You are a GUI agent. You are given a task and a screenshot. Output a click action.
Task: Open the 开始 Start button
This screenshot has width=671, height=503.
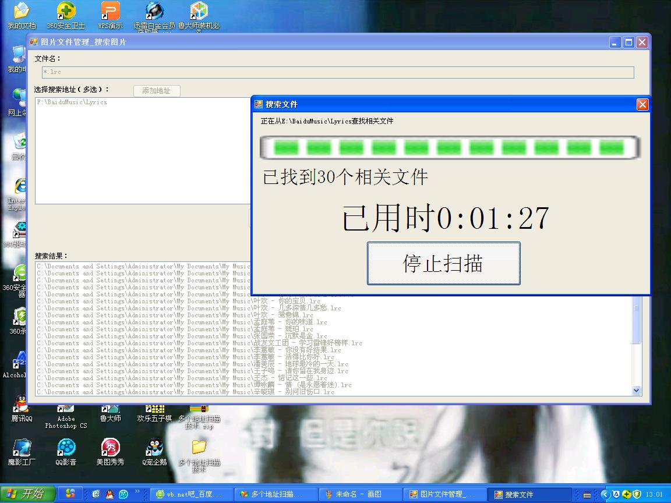28,494
